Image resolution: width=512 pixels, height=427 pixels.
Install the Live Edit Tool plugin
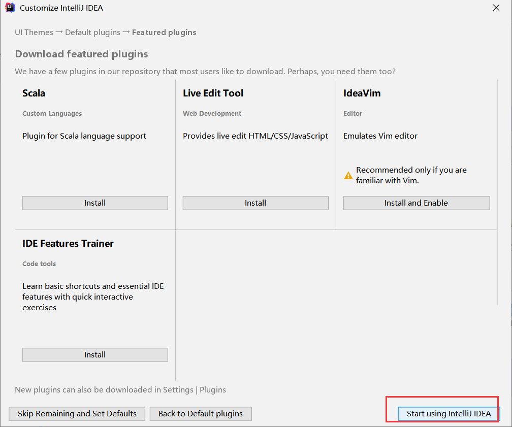point(255,203)
